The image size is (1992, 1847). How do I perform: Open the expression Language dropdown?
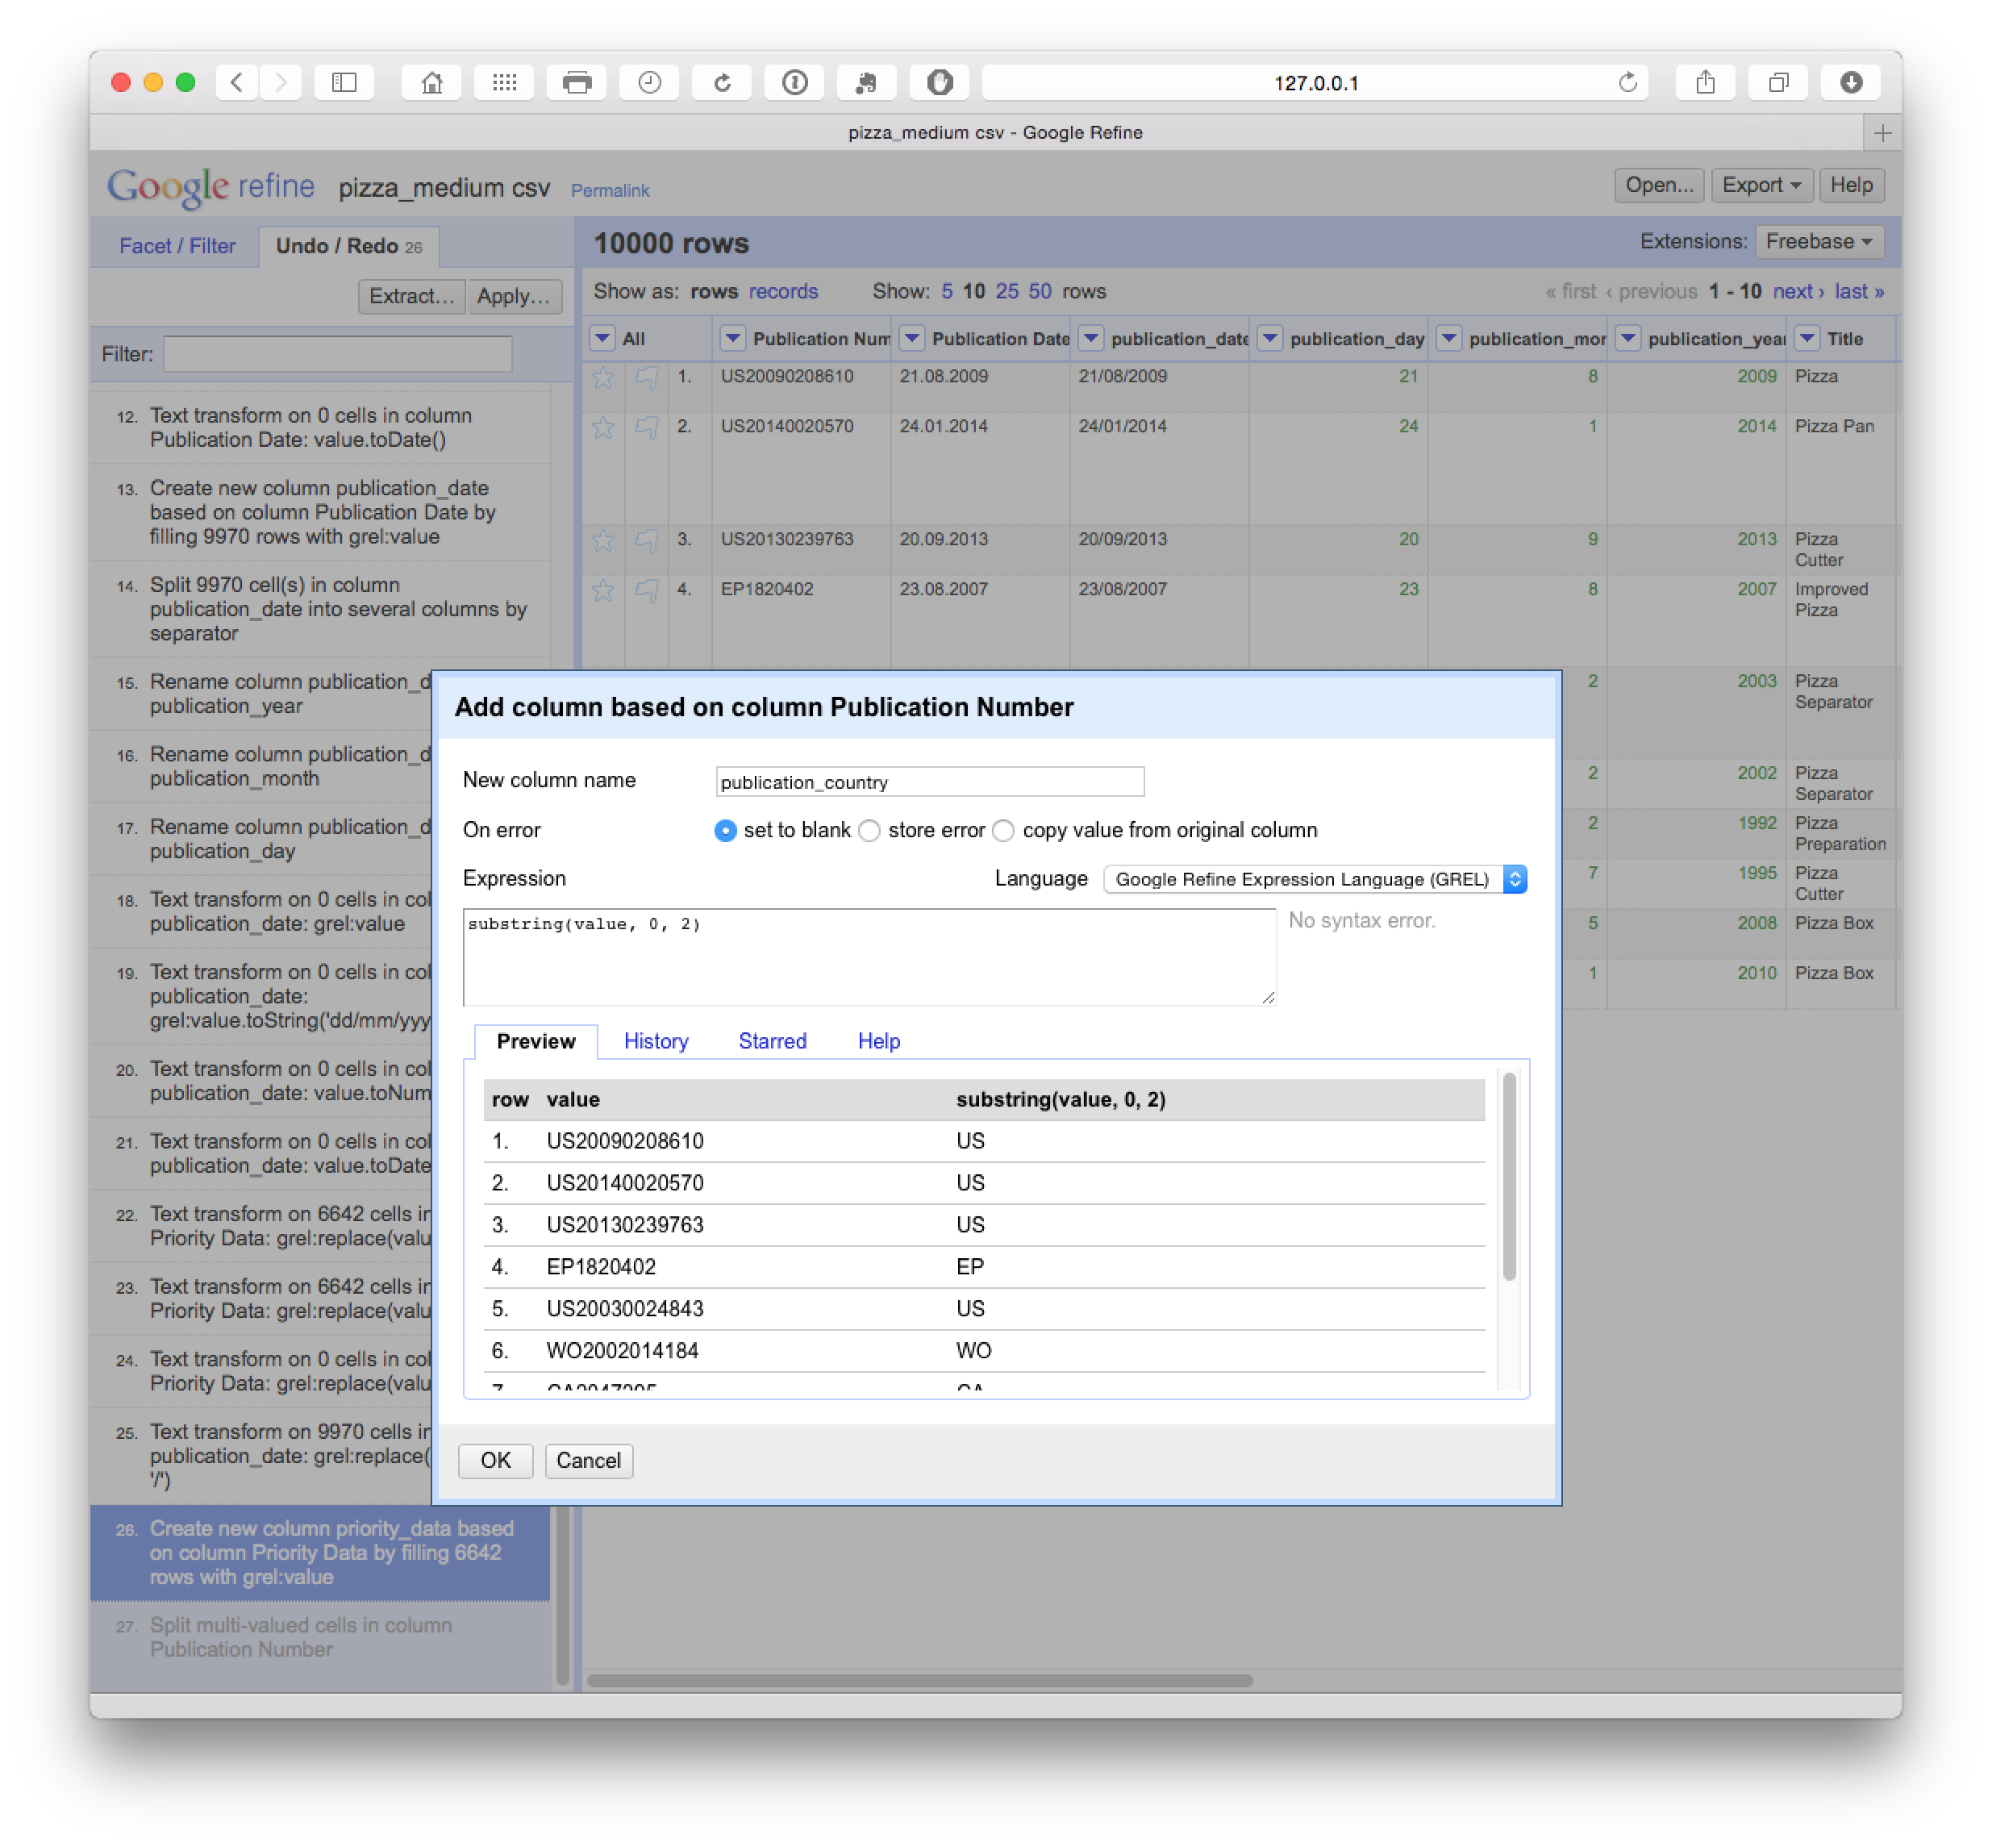click(x=1315, y=879)
